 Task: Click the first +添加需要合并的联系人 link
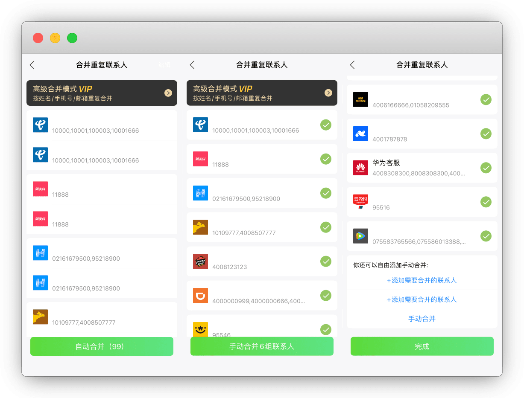pos(422,280)
